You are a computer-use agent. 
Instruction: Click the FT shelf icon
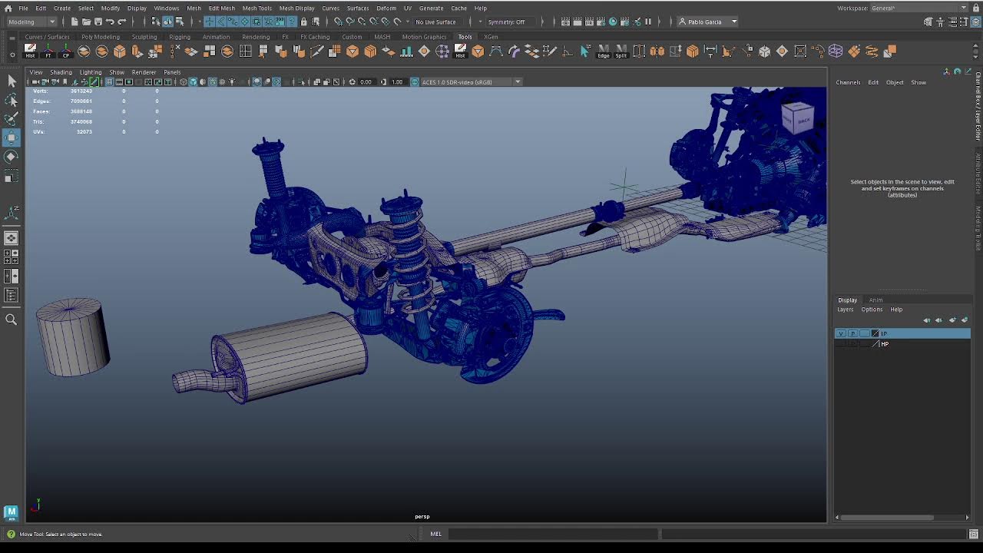click(x=48, y=51)
